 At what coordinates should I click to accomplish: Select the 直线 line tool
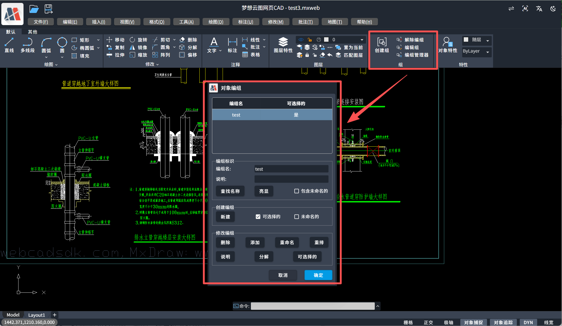pyautogui.click(x=9, y=45)
